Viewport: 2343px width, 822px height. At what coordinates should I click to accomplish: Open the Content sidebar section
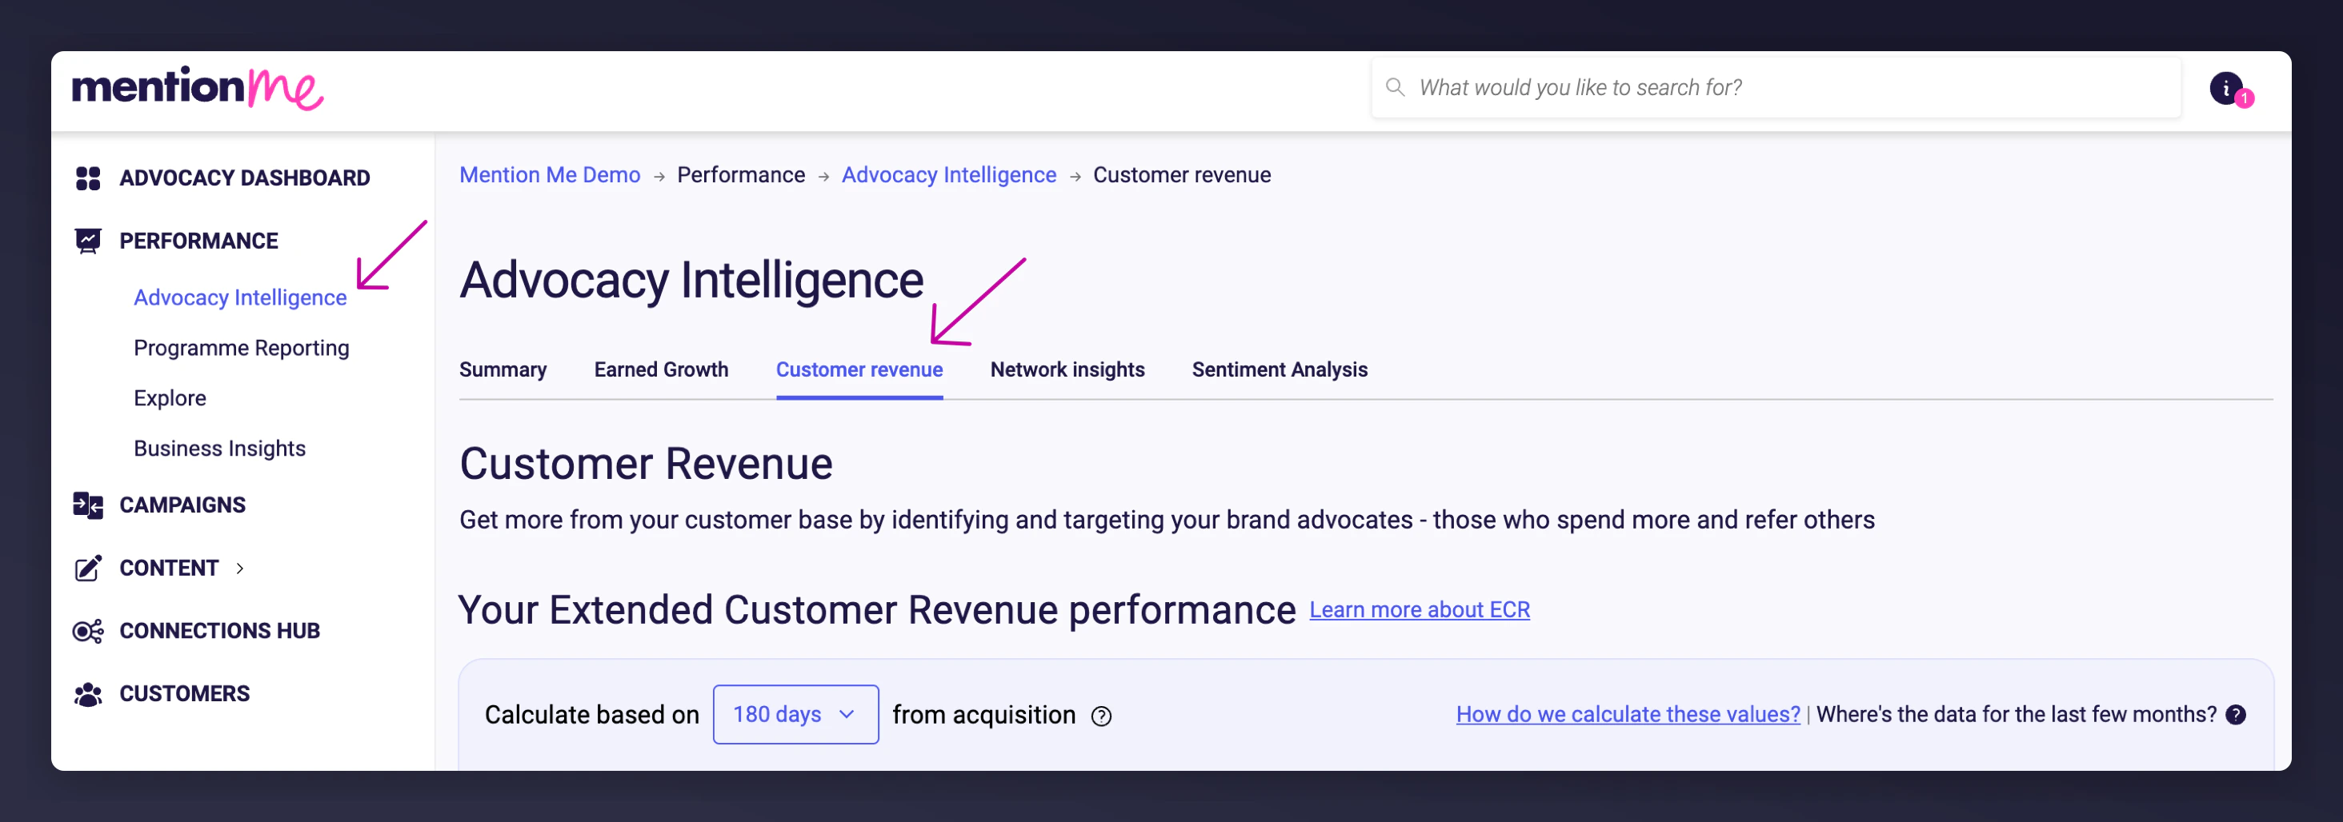click(x=169, y=569)
